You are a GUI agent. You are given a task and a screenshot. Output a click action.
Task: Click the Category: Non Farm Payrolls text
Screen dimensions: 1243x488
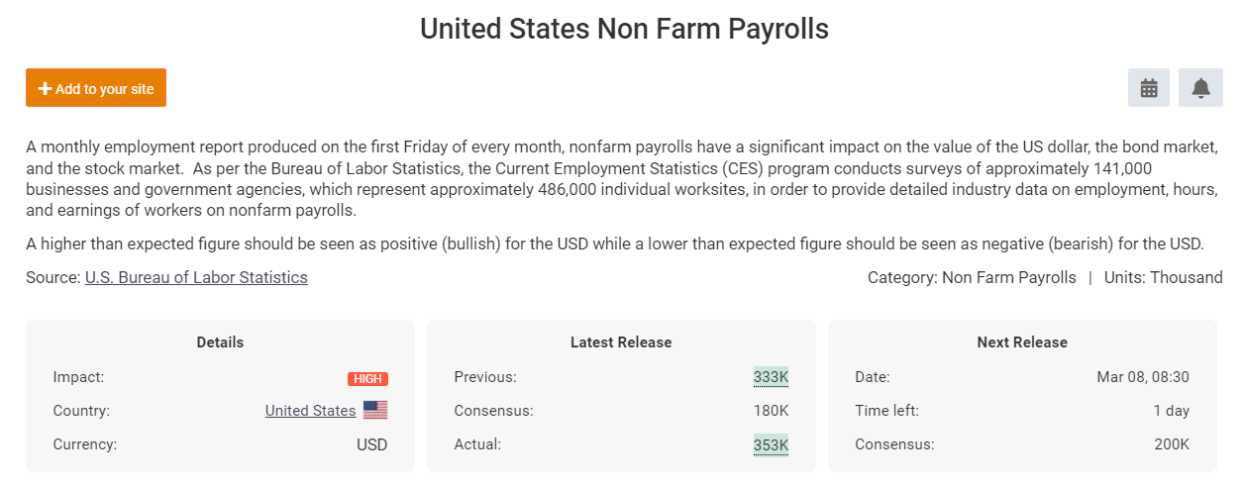coord(972,277)
